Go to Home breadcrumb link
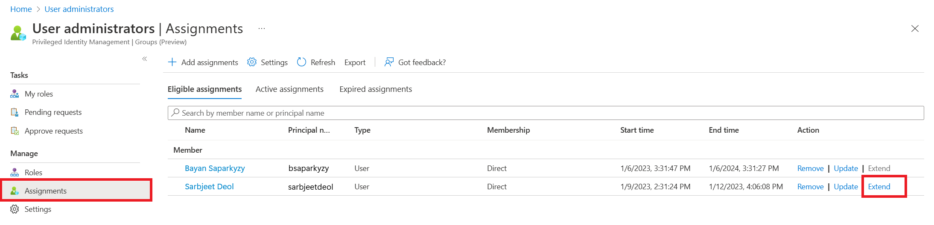 point(21,9)
